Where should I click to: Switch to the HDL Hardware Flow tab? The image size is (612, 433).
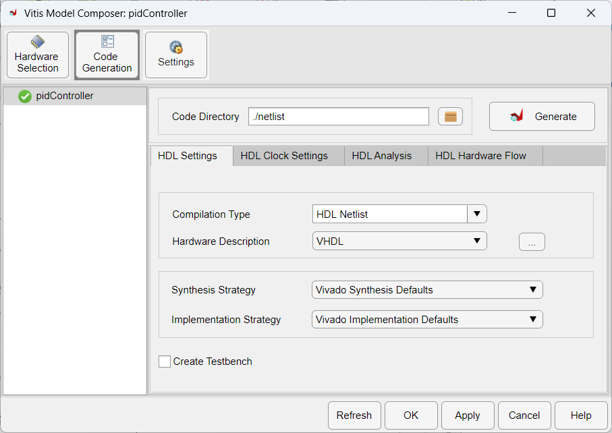click(x=480, y=156)
